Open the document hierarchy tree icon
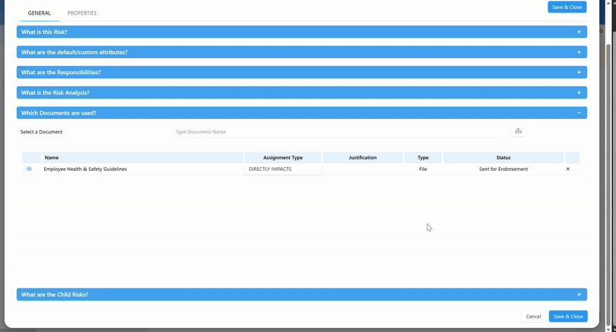Image resolution: width=616 pixels, height=332 pixels. [x=518, y=131]
